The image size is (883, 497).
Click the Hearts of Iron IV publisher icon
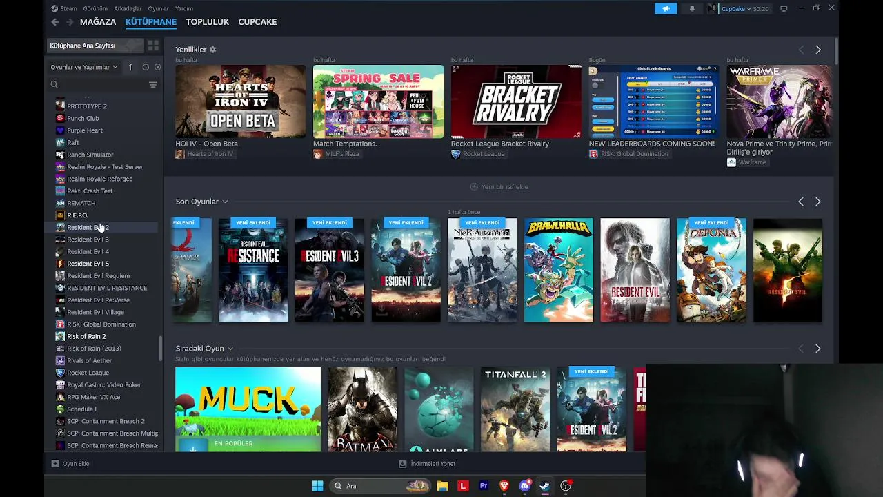coord(180,154)
